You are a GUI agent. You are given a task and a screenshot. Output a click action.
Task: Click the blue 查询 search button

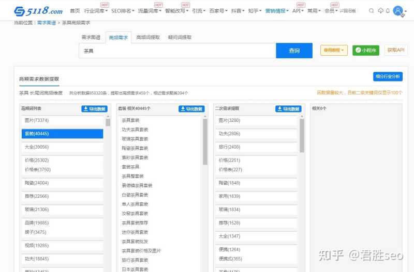[294, 51]
